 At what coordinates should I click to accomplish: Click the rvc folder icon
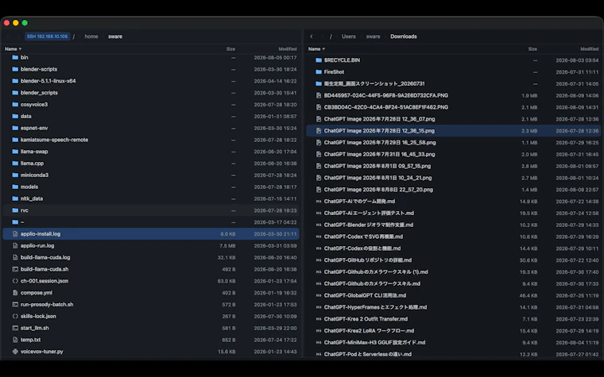pyautogui.click(x=15, y=210)
